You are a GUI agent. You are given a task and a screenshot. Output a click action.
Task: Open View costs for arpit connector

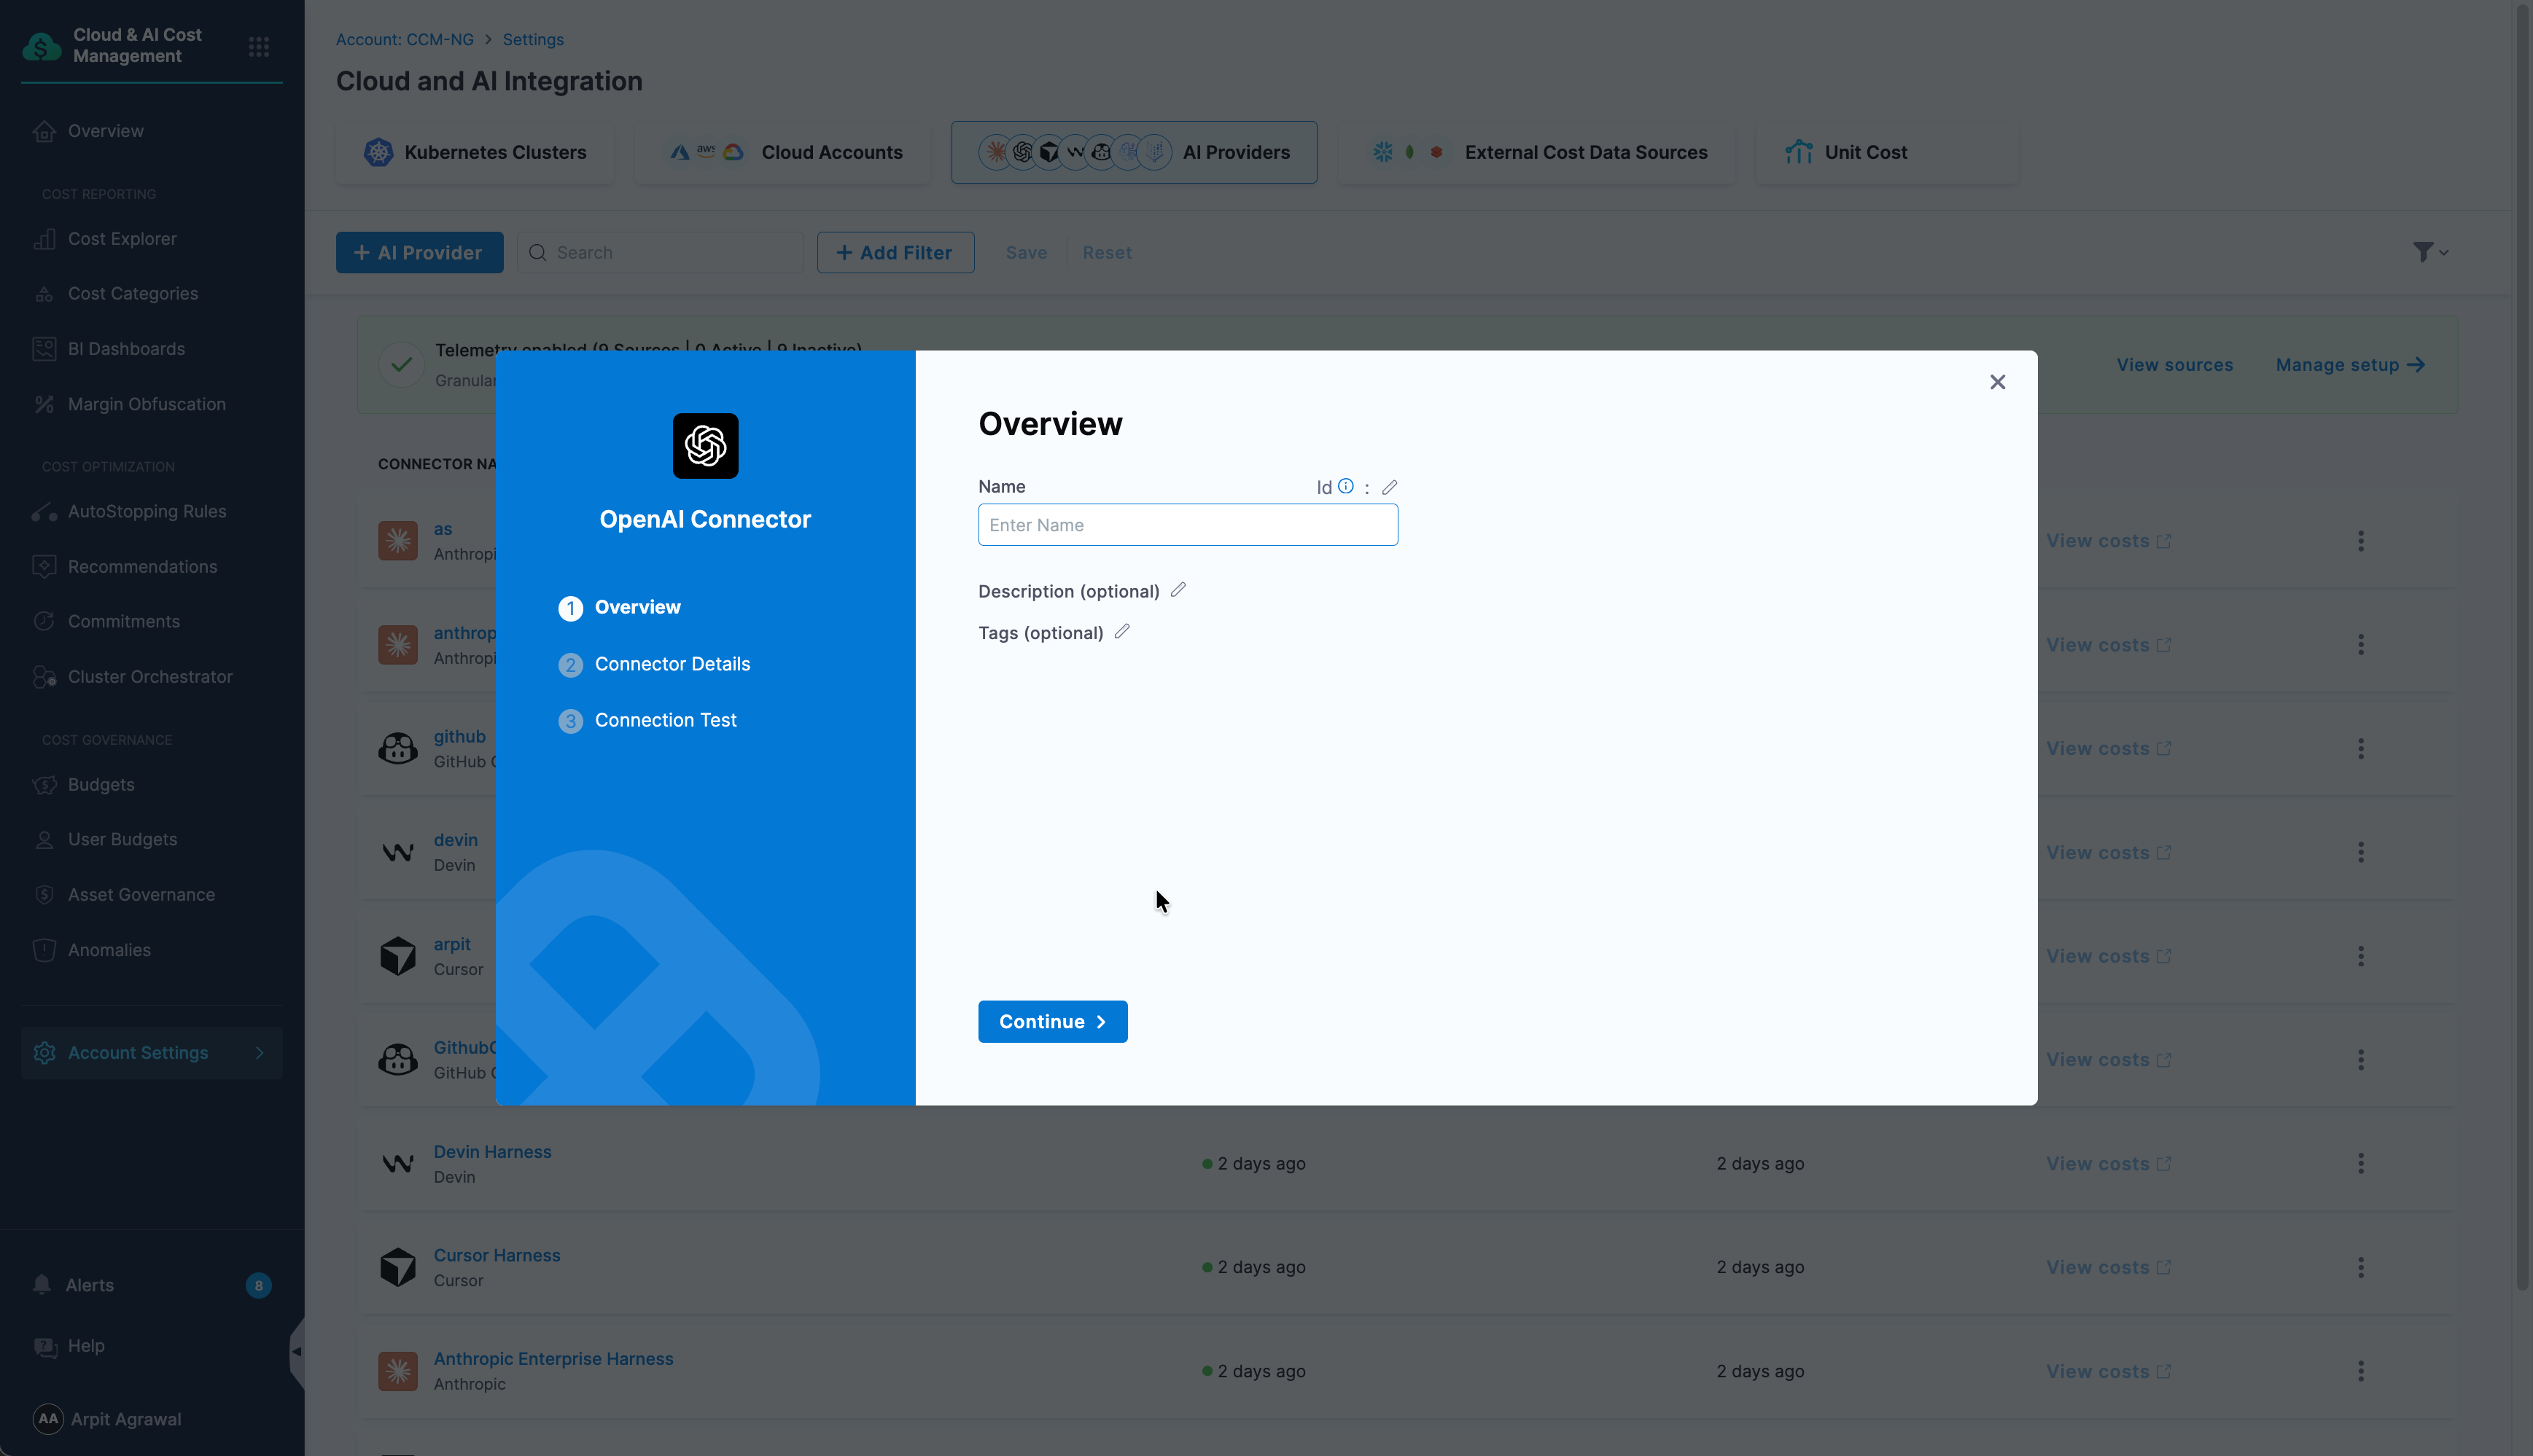tap(2108, 957)
